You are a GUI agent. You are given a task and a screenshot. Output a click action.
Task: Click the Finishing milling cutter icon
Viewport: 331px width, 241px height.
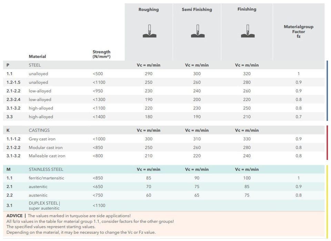(x=247, y=31)
